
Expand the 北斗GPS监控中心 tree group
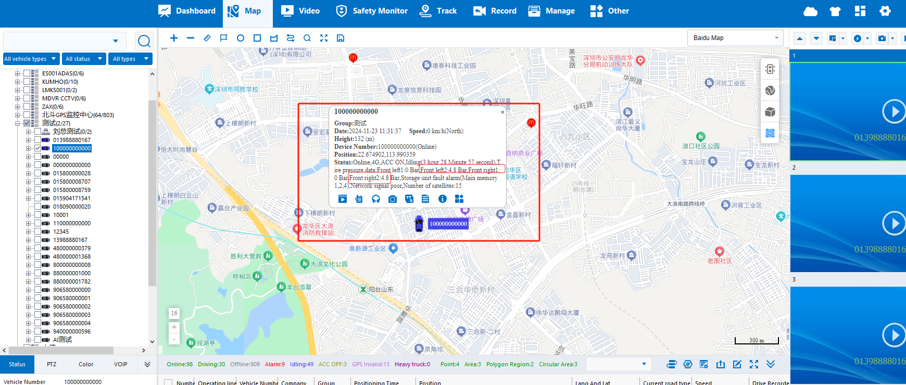point(18,115)
